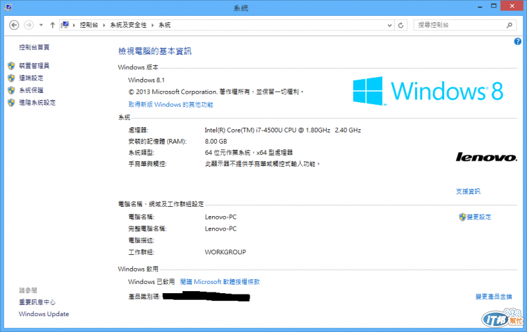The image size is (527, 332).
Task: Open 控制台首頁 link
Action: [34, 47]
